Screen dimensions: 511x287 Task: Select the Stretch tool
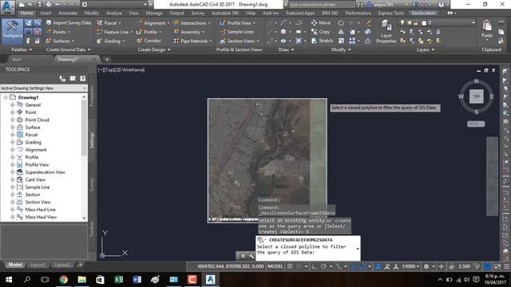pos(322,41)
